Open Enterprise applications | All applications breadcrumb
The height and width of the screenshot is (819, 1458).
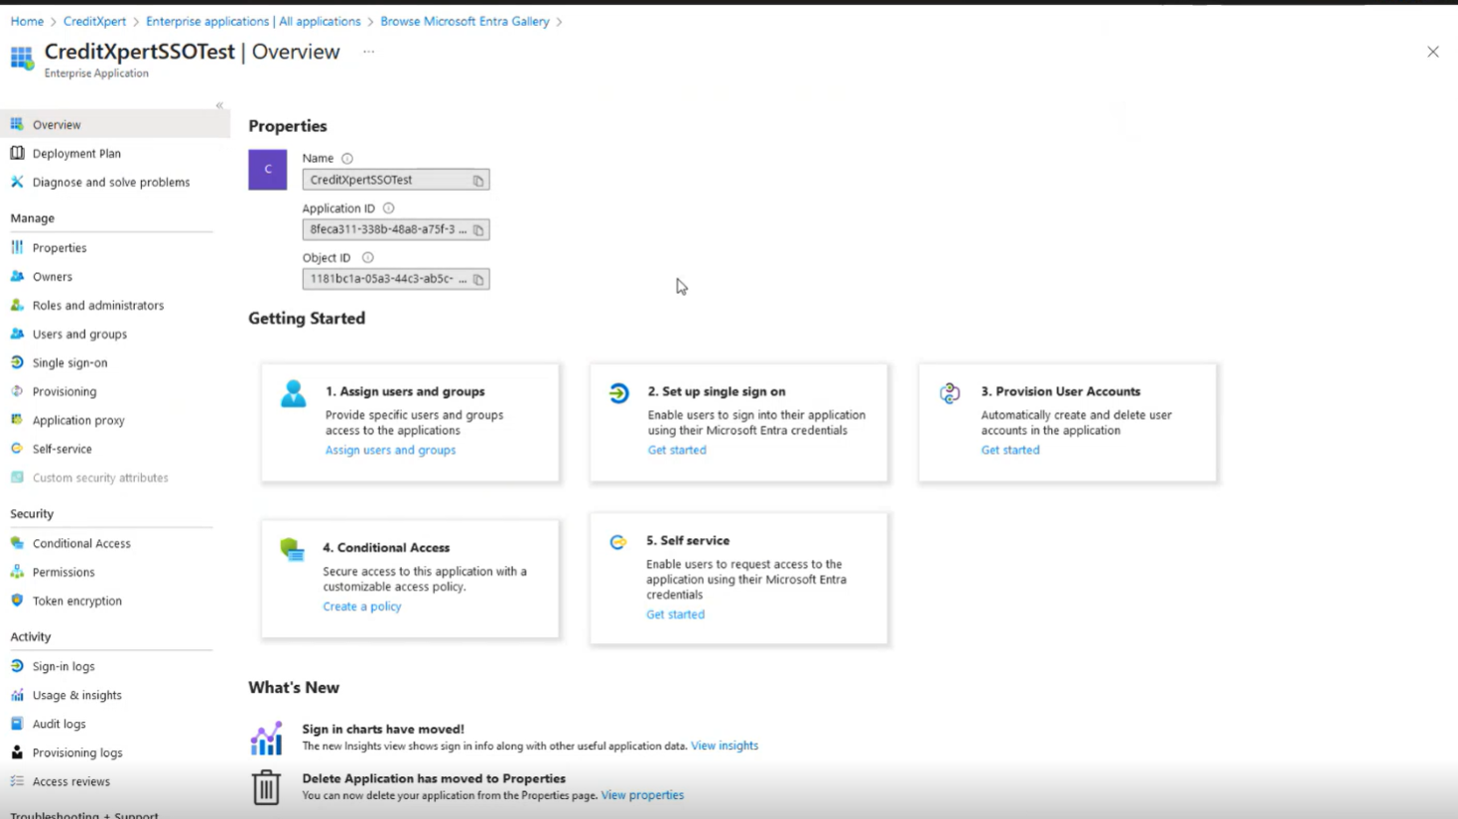(253, 21)
